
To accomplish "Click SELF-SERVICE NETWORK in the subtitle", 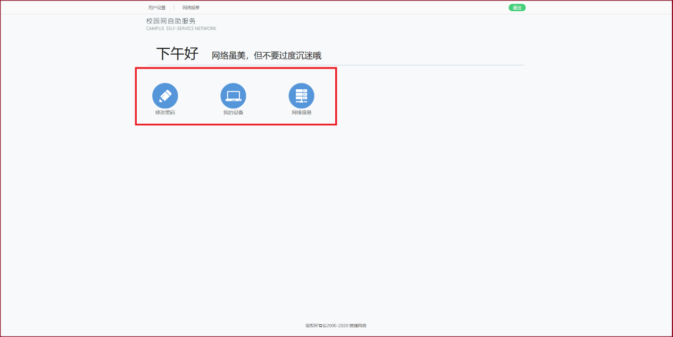I will click(191, 29).
